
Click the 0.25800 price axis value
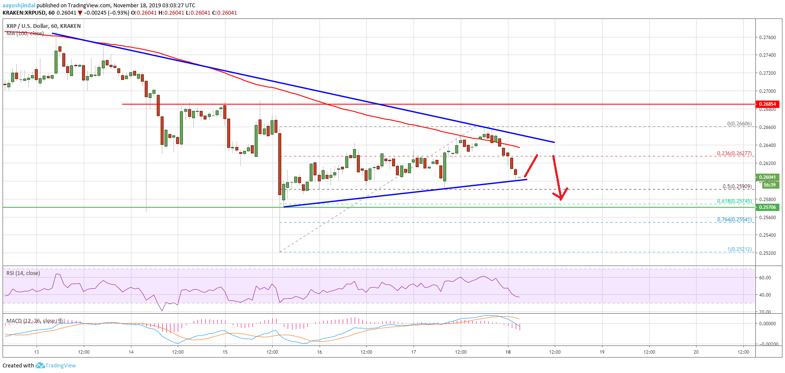click(767, 199)
